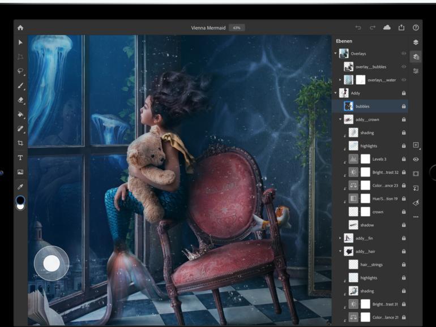436x327 pixels.
Task: Open more layer actions menu
Action: click(416, 217)
